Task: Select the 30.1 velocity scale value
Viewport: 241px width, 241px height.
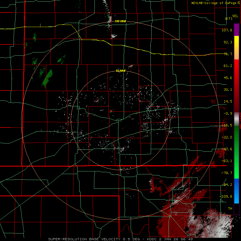Action: point(228,90)
